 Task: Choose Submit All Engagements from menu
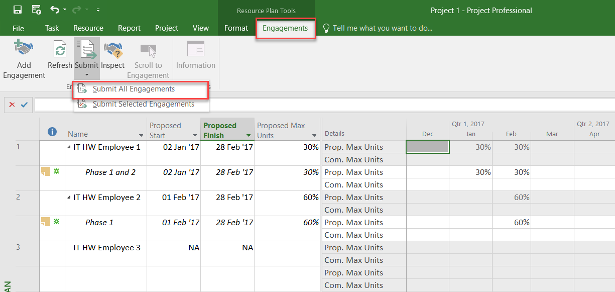coord(134,89)
